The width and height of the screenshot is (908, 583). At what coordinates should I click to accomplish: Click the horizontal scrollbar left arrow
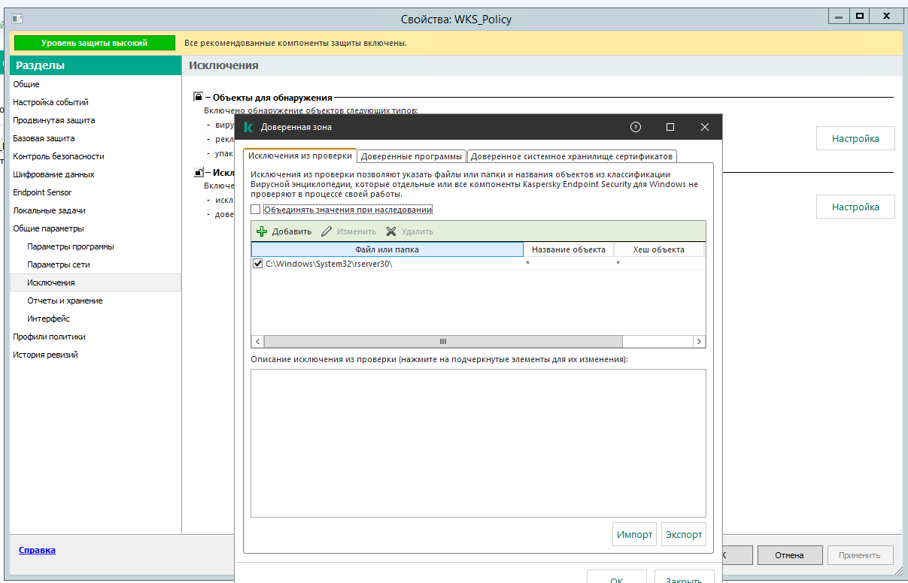coord(257,341)
